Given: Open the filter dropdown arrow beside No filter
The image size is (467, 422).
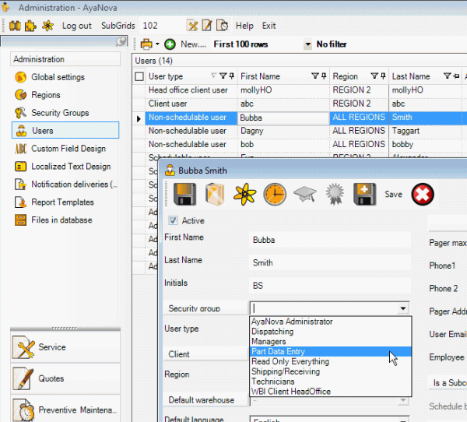Looking at the screenshot, I should click(x=308, y=44).
